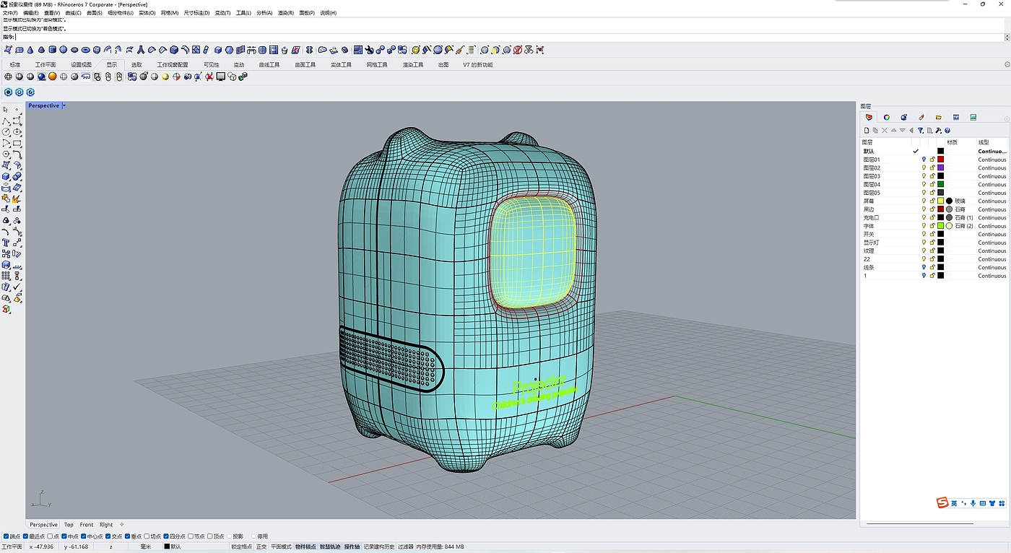
Task: Open the materials color wheel panel tab
Action: coord(887,117)
